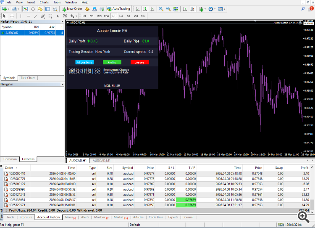Select the Fibonacci Retracement tool
The height and width of the screenshot is (228, 315).
pos(50,16)
